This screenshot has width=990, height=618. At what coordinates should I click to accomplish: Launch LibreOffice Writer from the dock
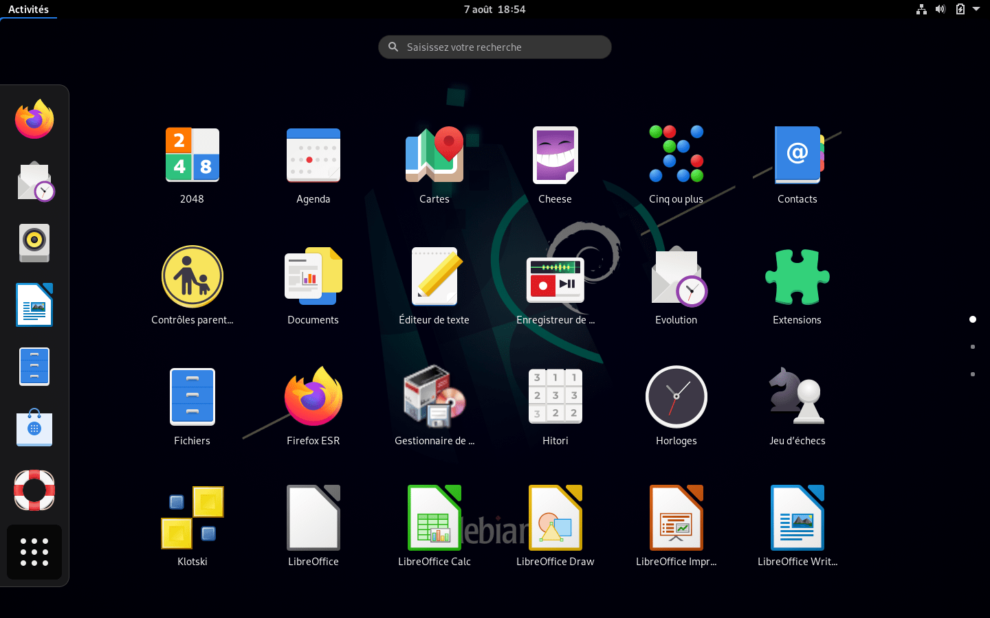[x=34, y=305]
